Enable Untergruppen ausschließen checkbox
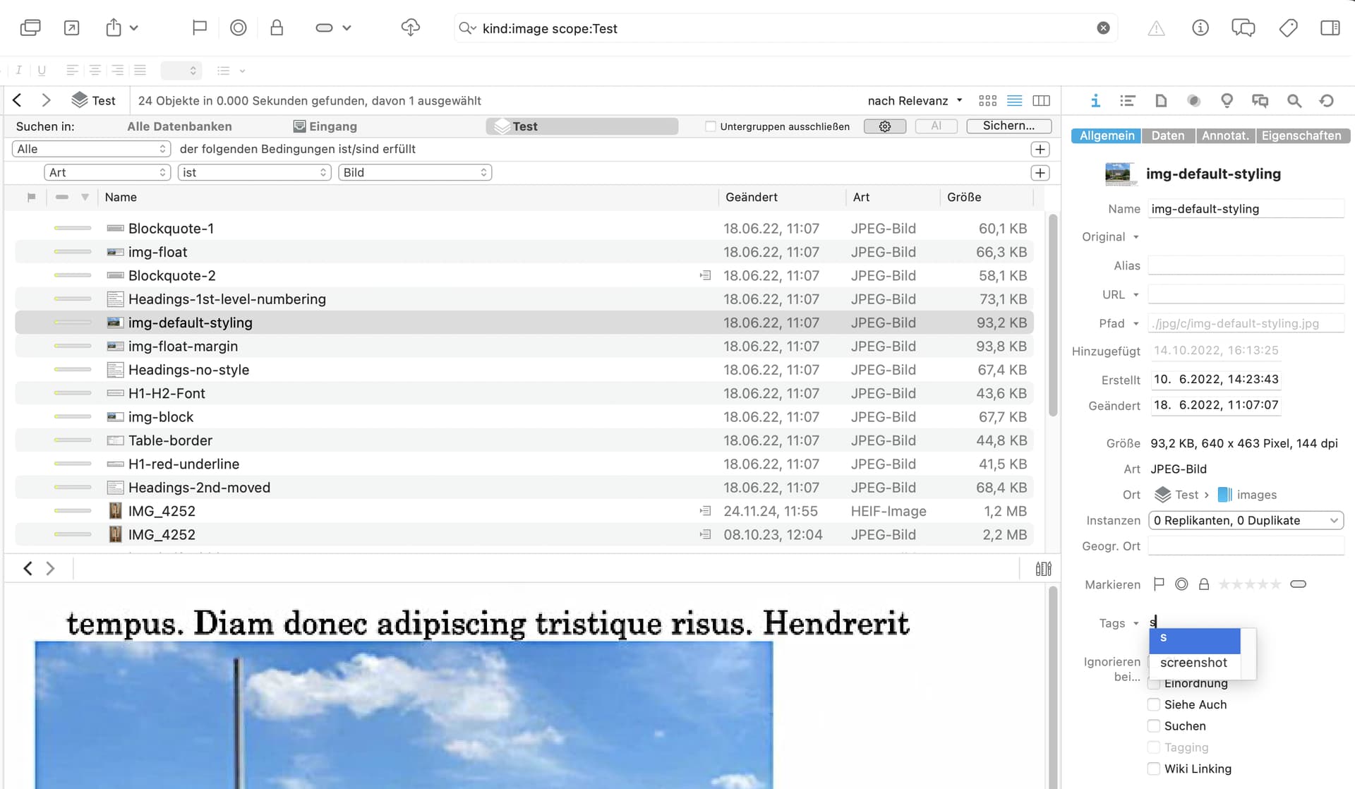This screenshot has width=1355, height=789. click(x=711, y=126)
